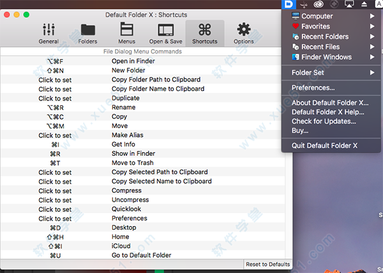Select the Desktop command row

pos(143,228)
